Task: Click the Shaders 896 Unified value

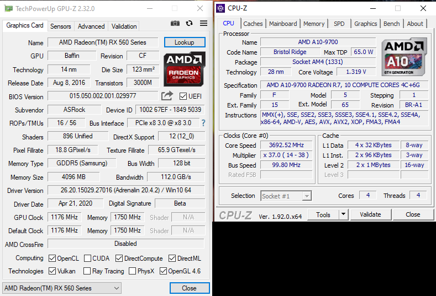Action: 78,136
